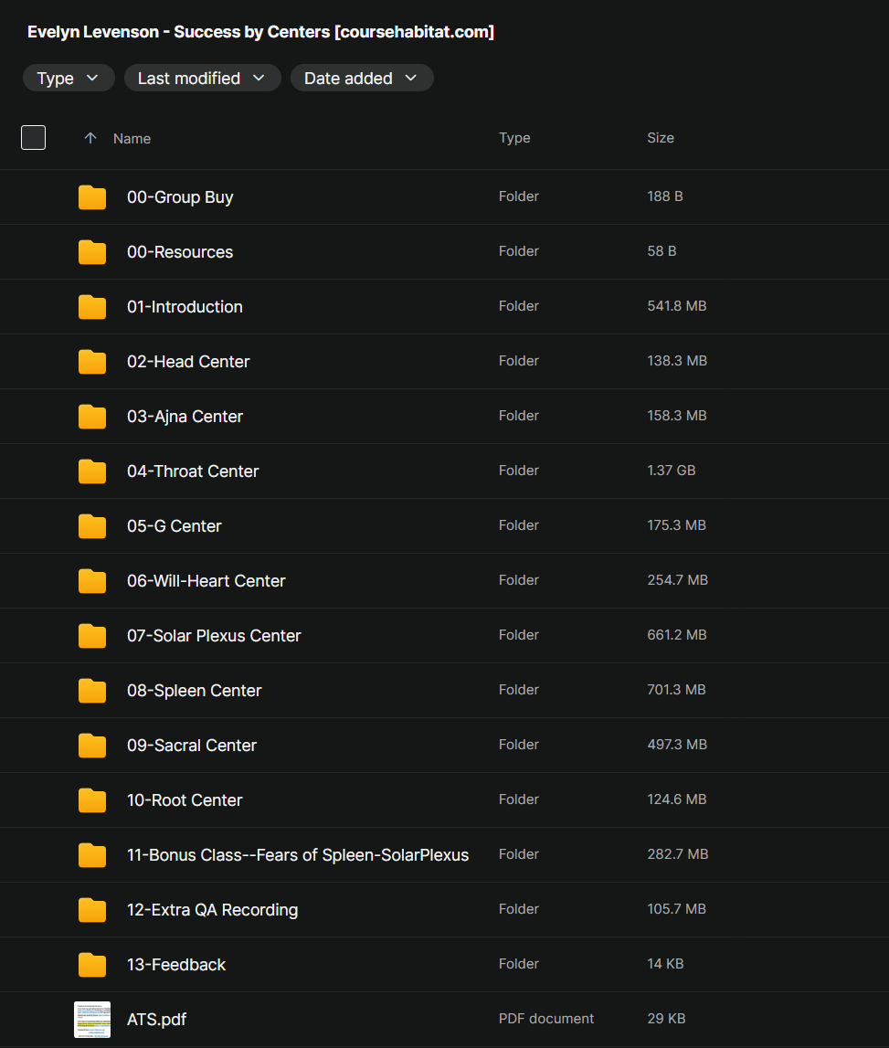
Task: Click the 10-Root Center folder icon
Action: (92, 800)
